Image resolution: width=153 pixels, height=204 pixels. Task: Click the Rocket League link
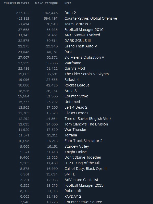pos(77,85)
